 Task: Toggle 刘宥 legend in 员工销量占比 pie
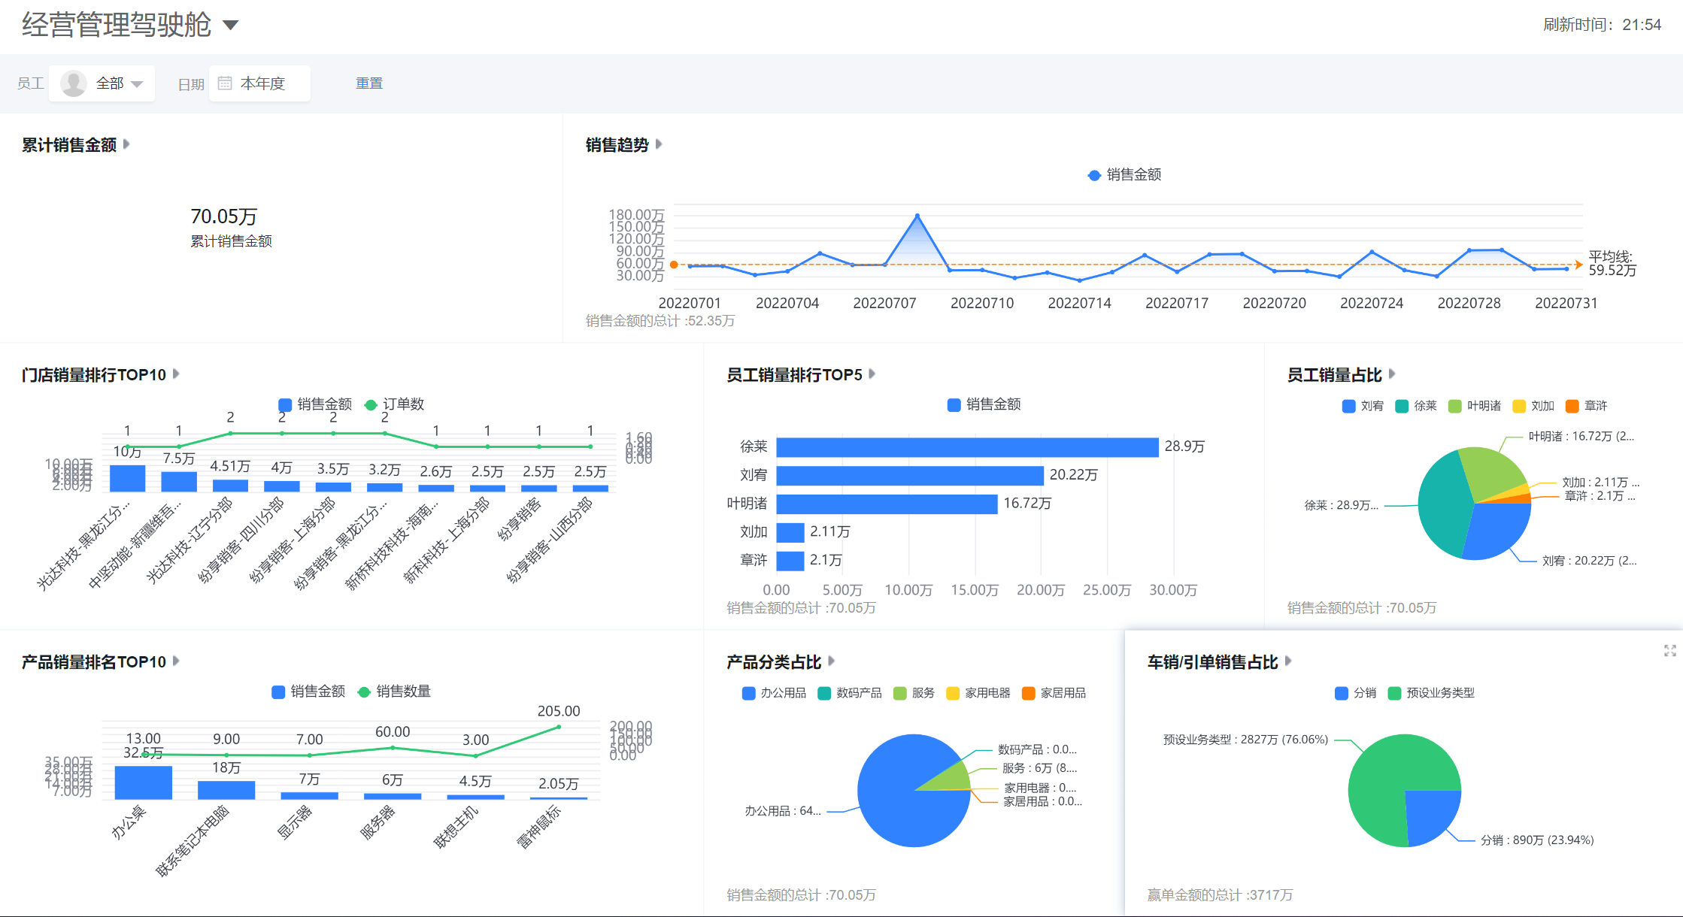click(1363, 406)
